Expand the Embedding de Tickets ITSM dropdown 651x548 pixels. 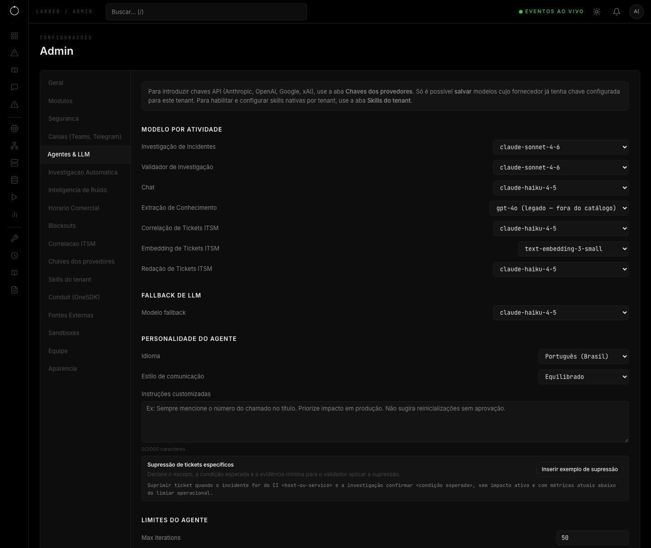(573, 249)
